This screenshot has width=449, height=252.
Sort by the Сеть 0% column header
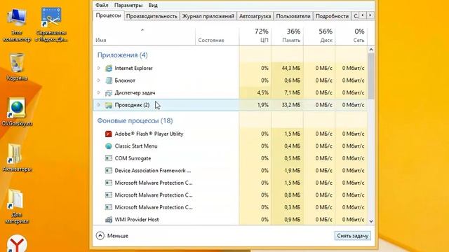pyautogui.click(x=351, y=36)
